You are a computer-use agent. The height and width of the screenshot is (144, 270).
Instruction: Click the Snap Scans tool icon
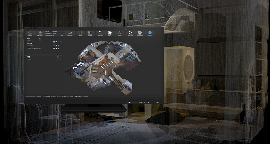[30, 33]
